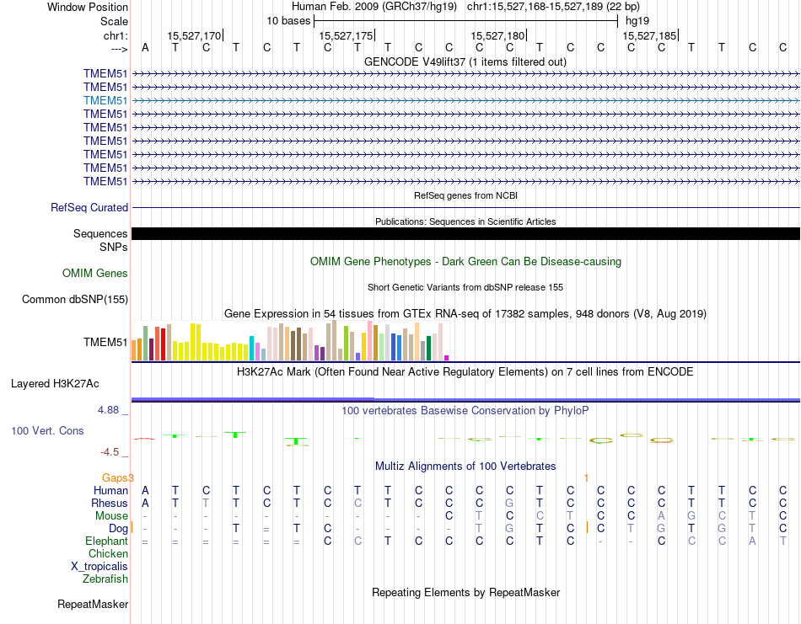Click the 100 Vert. Cons track label
The height and width of the screenshot is (624, 801).
(x=47, y=431)
